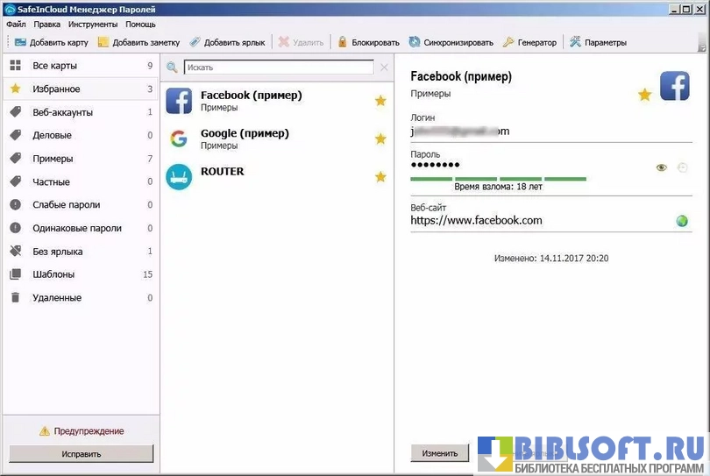
Task: Show the password with the eye icon
Action: [662, 167]
